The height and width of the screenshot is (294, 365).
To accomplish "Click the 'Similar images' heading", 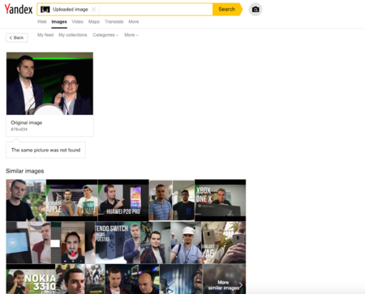I will [25, 171].
